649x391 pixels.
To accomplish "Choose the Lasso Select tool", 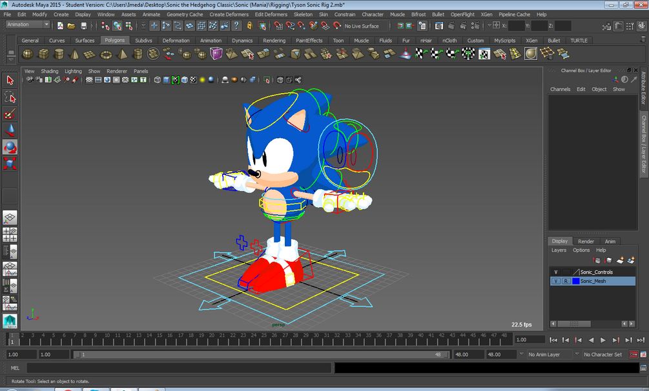I will click(10, 97).
